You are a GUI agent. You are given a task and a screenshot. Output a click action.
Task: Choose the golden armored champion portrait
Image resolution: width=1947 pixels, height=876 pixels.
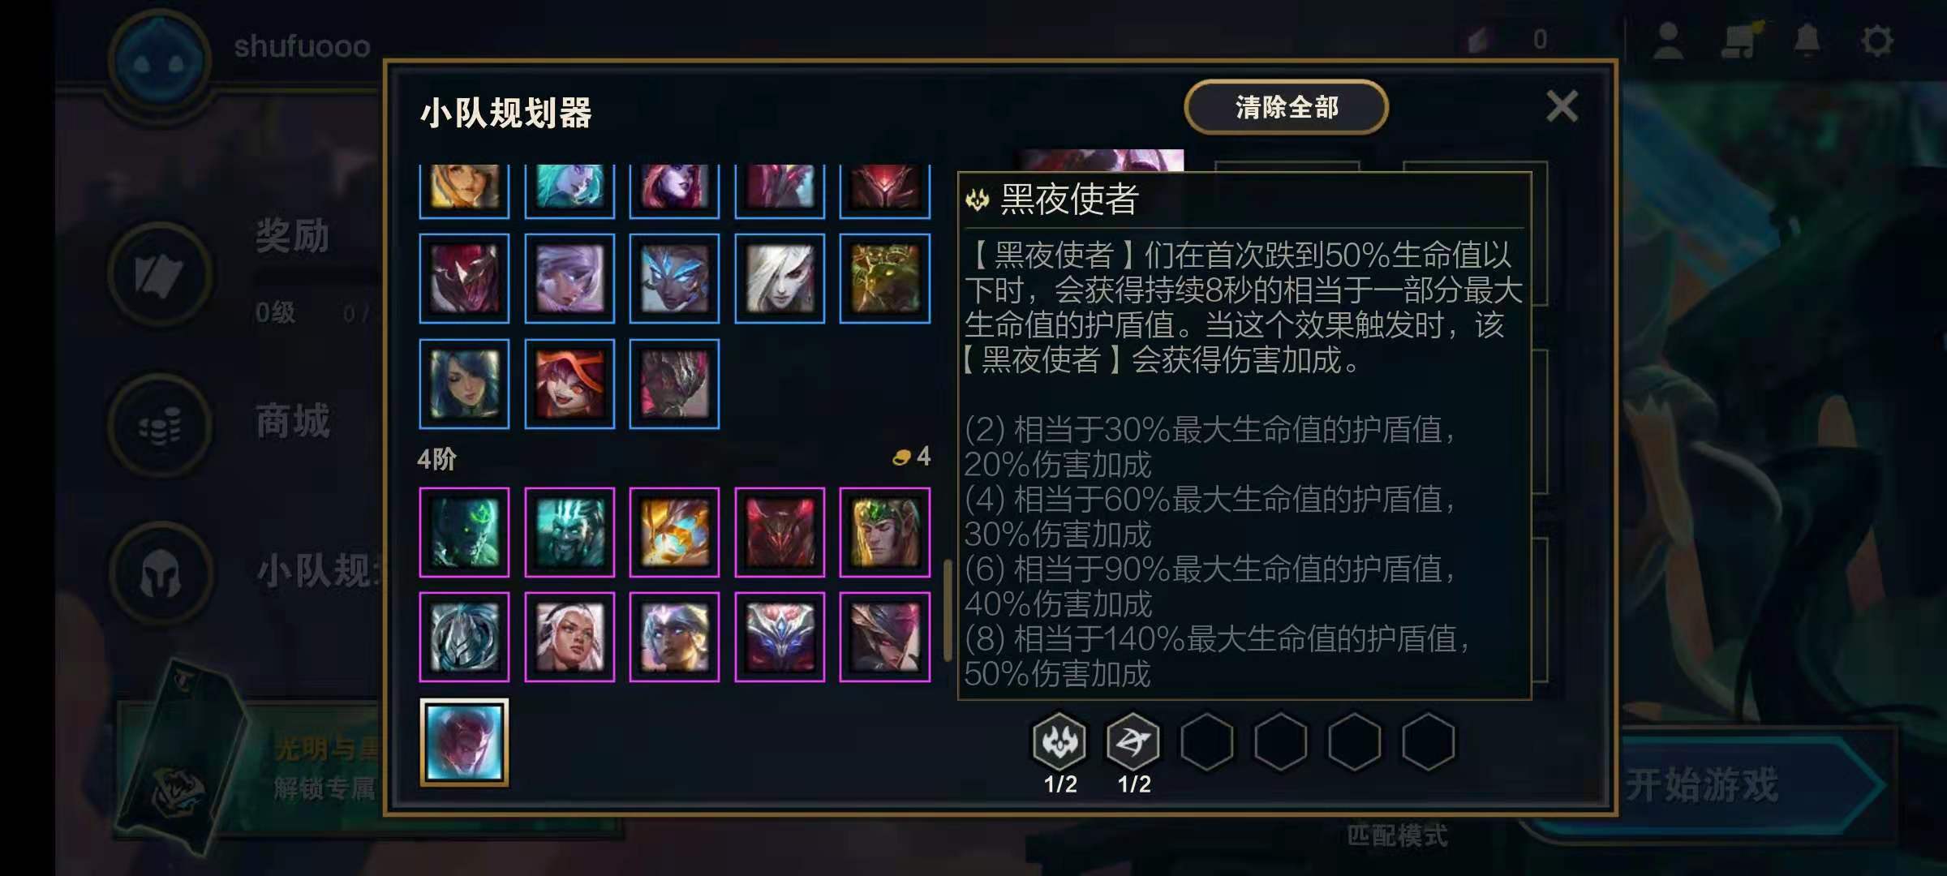[674, 532]
